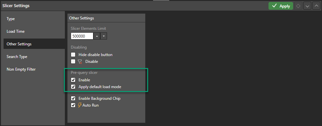Click the Slicer Elements Limit field
This screenshot has height=126, width=322.
(x=82, y=36)
